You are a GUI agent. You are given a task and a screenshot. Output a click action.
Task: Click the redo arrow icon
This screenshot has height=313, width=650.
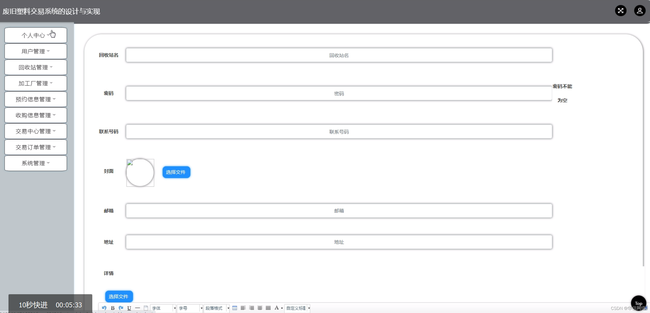121,308
